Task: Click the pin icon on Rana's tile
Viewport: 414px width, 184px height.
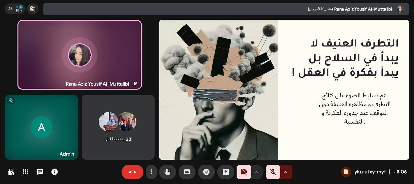Action: pos(136,84)
